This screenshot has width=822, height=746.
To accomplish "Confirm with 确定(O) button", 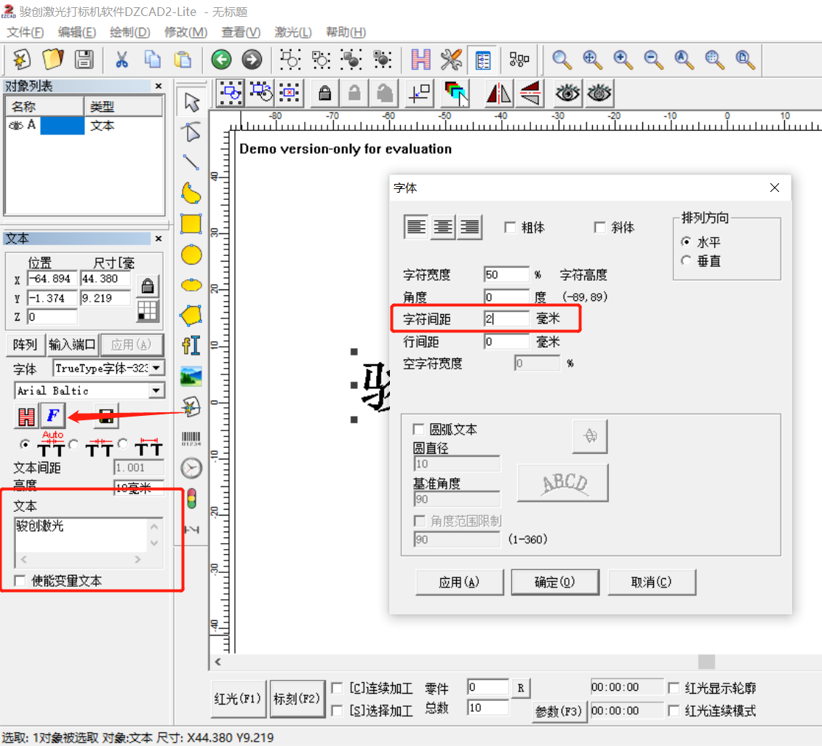I will (554, 582).
